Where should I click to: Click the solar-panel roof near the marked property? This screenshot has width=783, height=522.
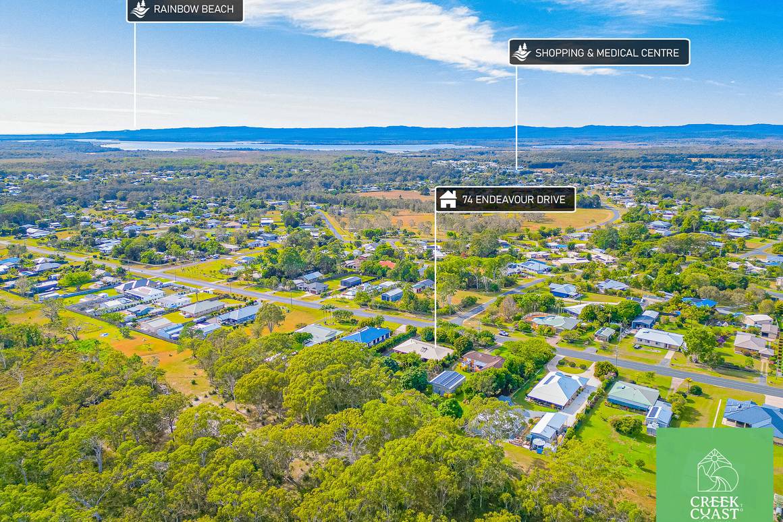448,380
